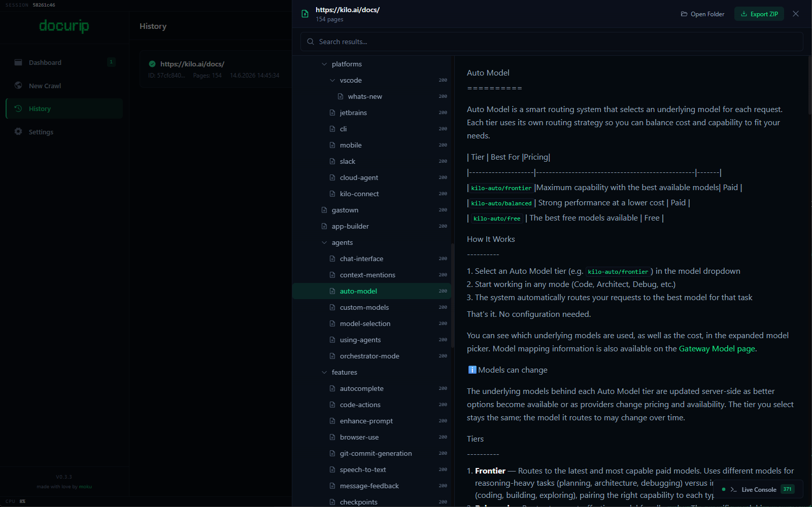This screenshot has height=507, width=812.
Task: Open the kilo.ai/docs crawl history entry
Action: [216, 69]
